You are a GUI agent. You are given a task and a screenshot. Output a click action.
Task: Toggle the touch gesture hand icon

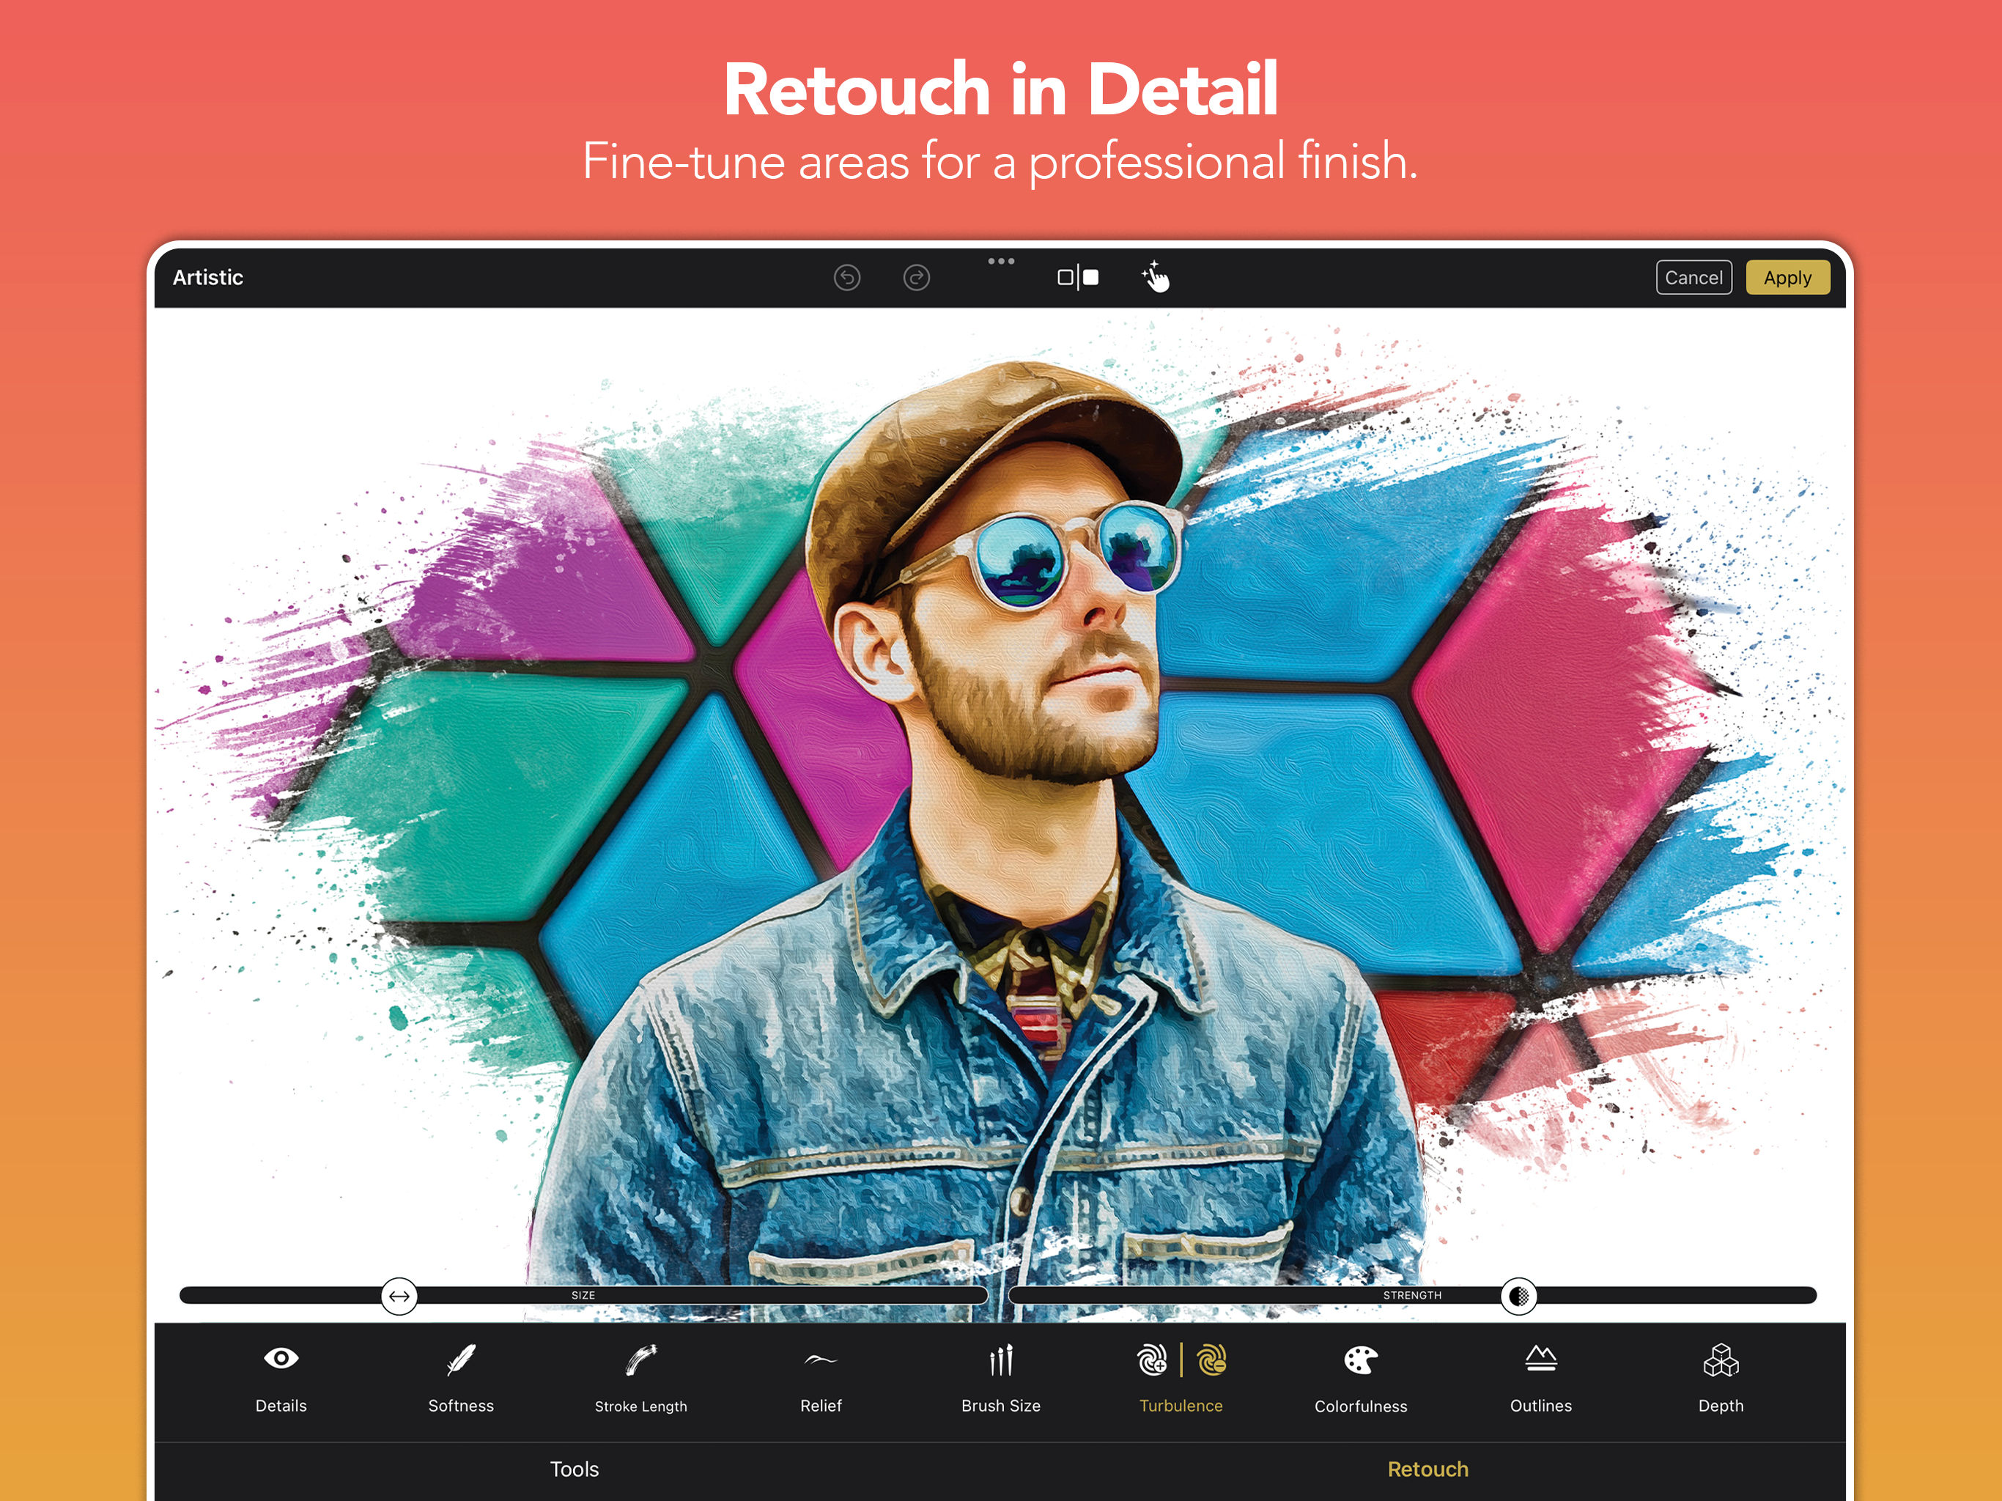(1156, 277)
